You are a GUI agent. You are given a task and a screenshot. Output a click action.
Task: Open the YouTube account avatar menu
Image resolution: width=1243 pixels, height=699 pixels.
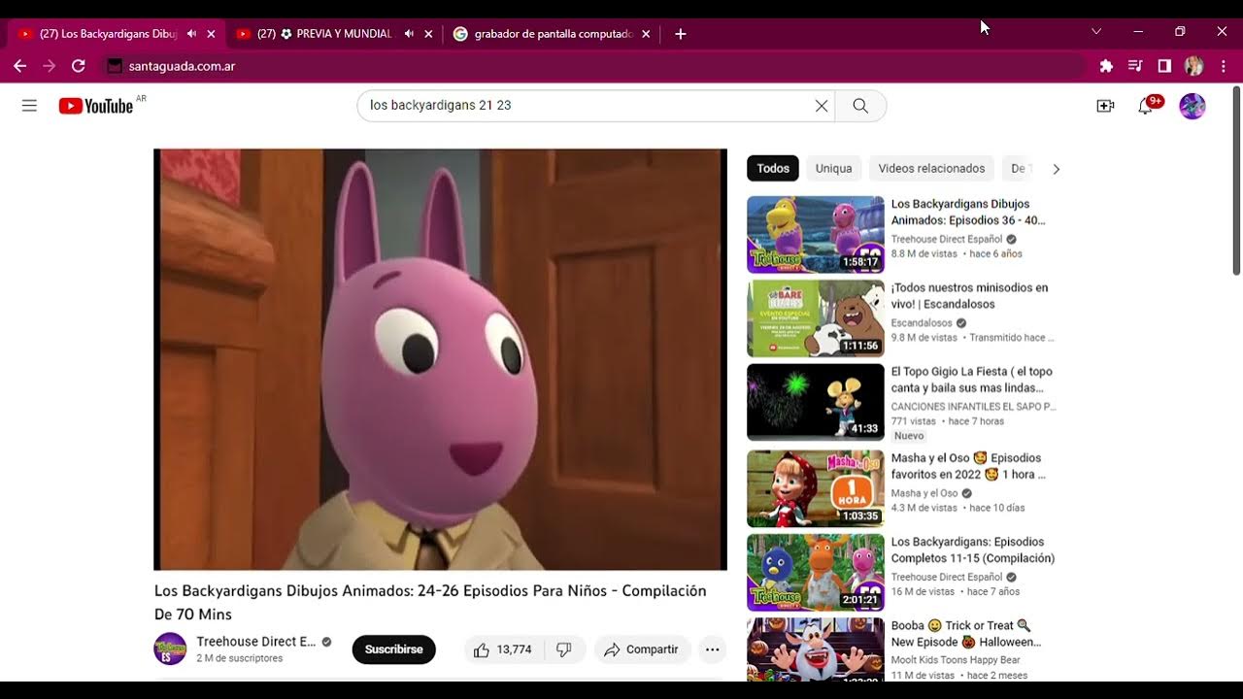click(x=1193, y=106)
